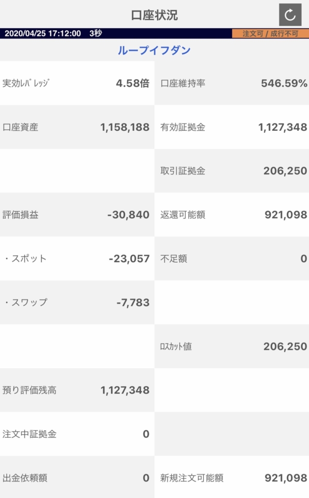Tap the スポット -23,057 row
The width and height of the screenshot is (309, 498).
[x=77, y=259]
